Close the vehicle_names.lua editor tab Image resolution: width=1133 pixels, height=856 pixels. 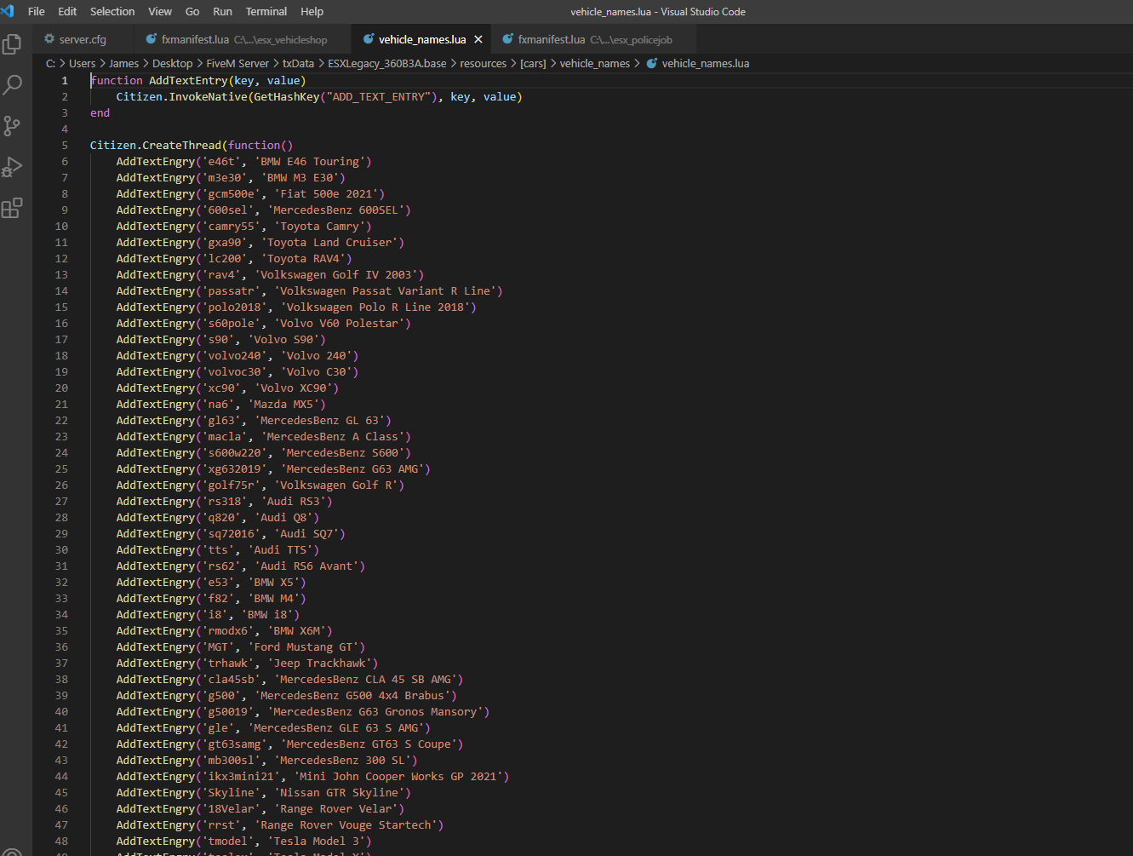tap(478, 39)
